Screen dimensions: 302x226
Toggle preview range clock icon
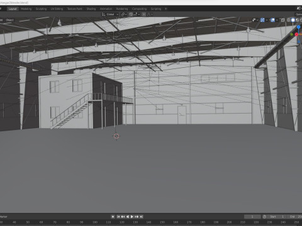264,217
